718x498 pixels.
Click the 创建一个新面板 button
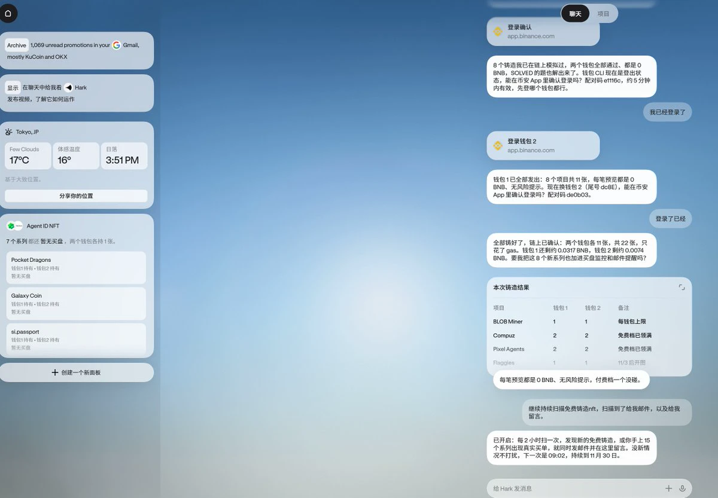tap(77, 372)
